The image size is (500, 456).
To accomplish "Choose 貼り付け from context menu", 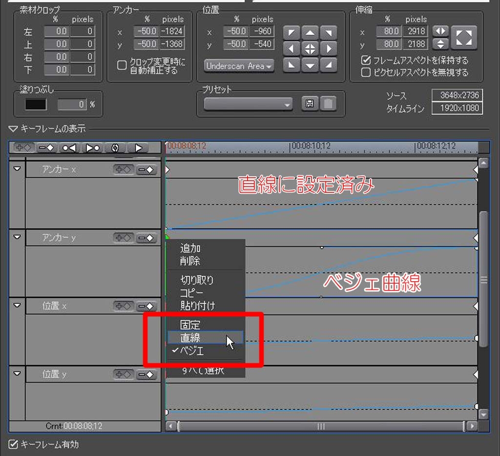I will [x=206, y=306].
